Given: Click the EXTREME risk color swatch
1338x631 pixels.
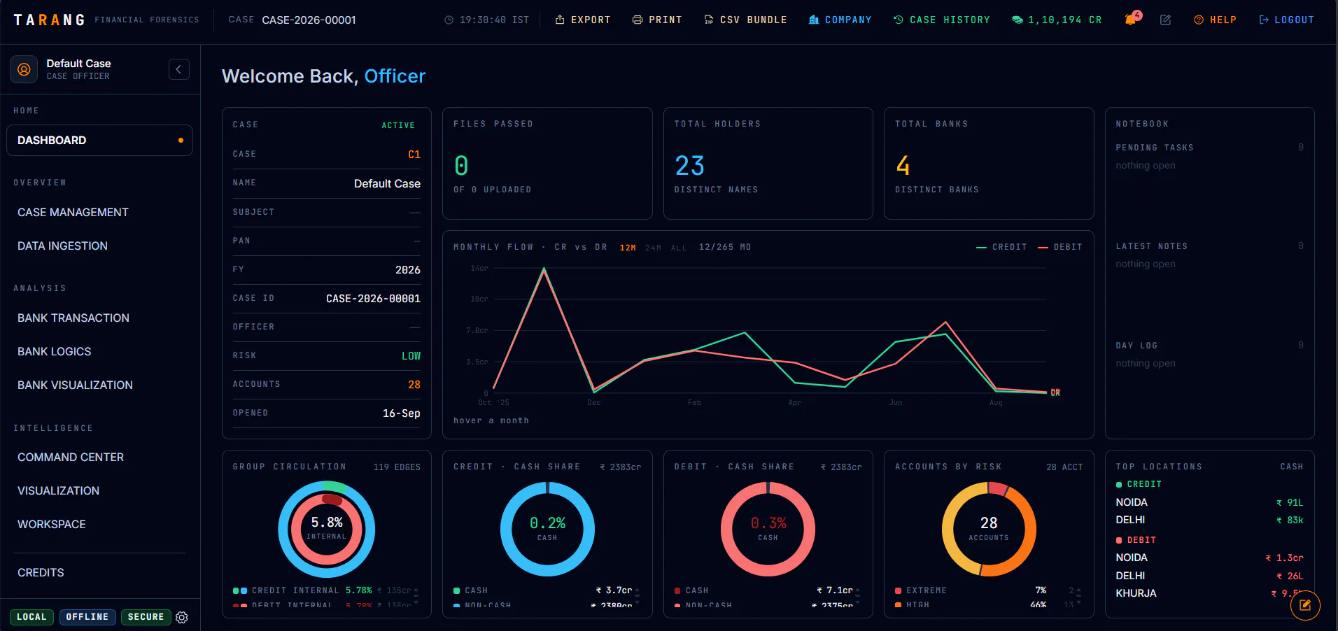Looking at the screenshot, I should click(898, 591).
